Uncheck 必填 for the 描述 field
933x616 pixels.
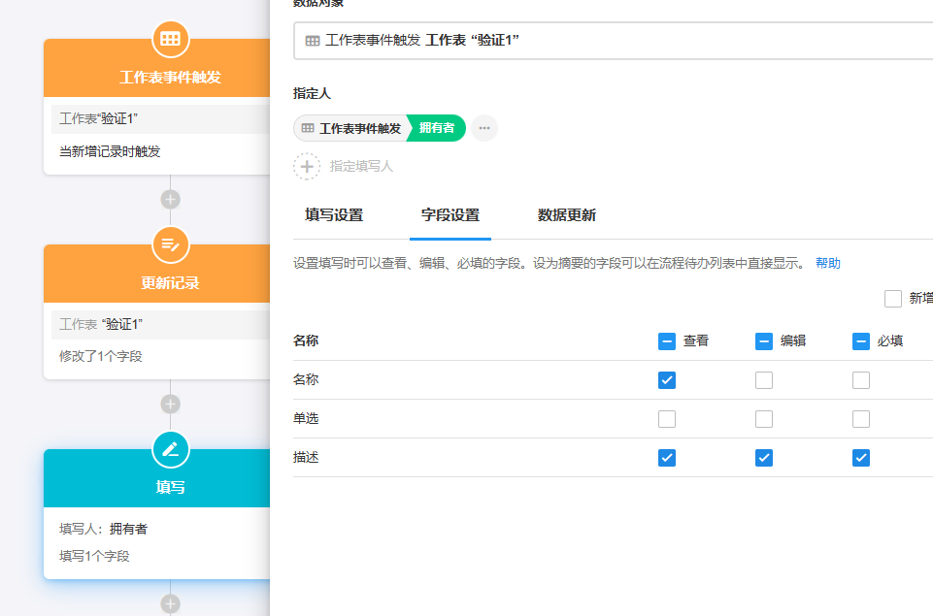(861, 458)
